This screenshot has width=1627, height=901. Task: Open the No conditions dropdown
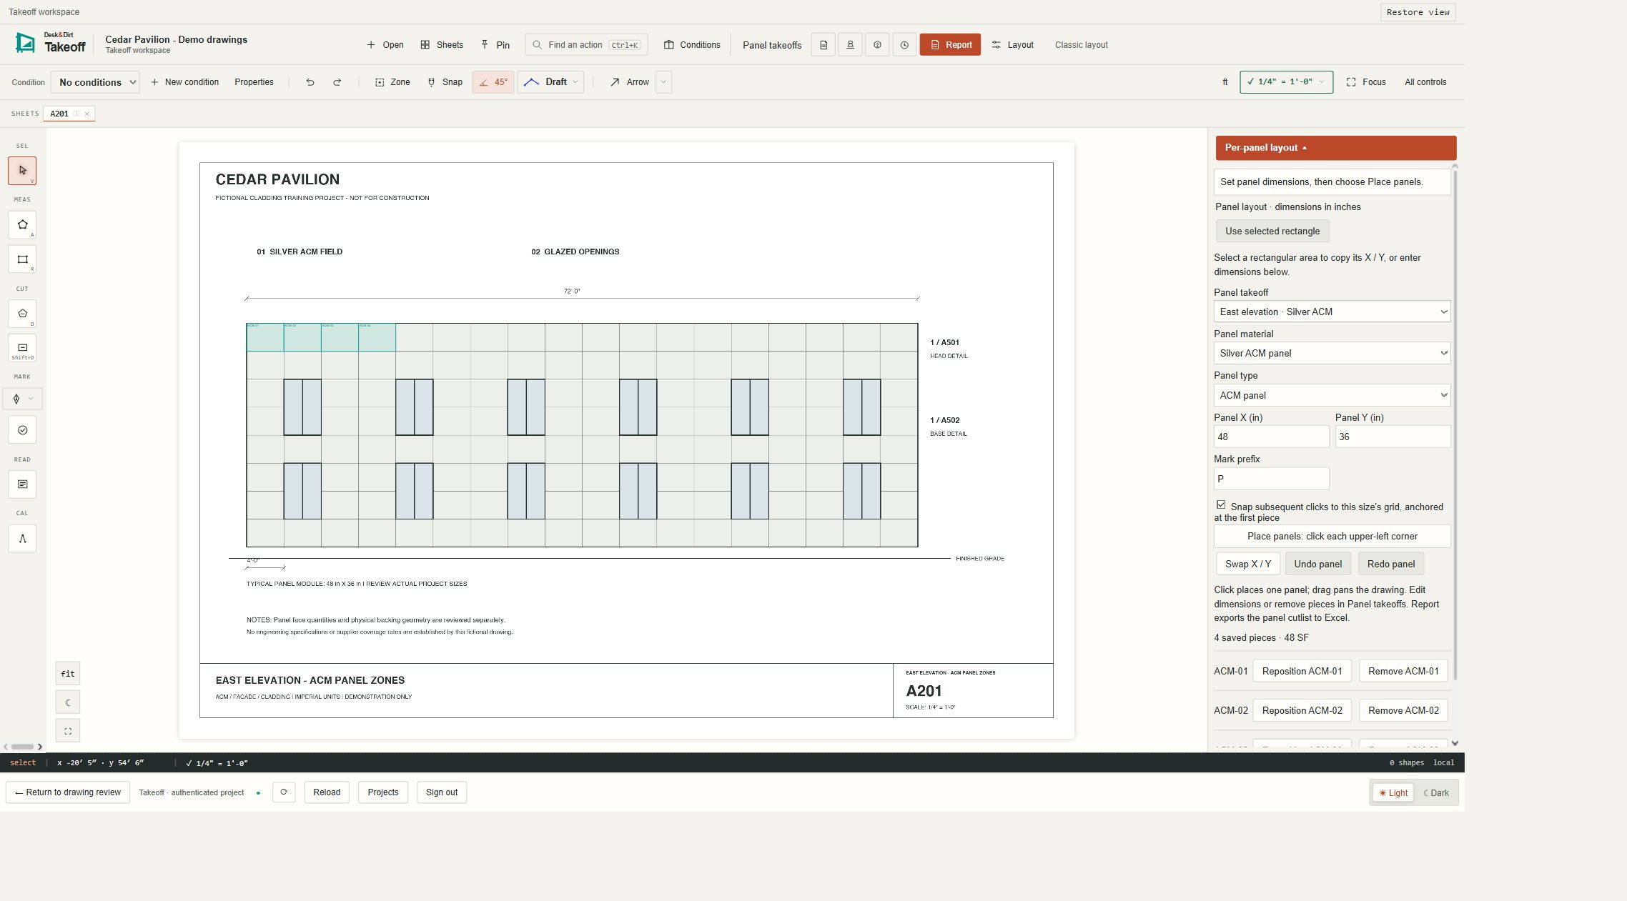[95, 82]
